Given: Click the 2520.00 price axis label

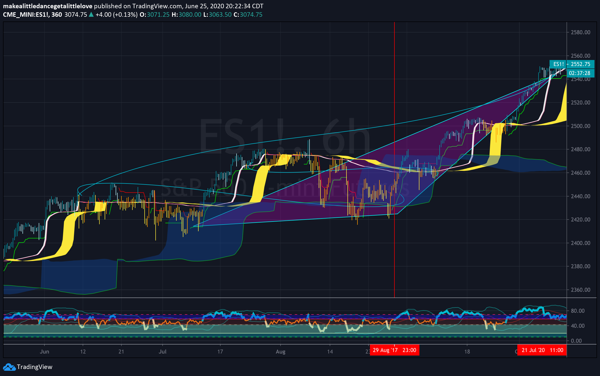Looking at the screenshot, I should point(581,102).
